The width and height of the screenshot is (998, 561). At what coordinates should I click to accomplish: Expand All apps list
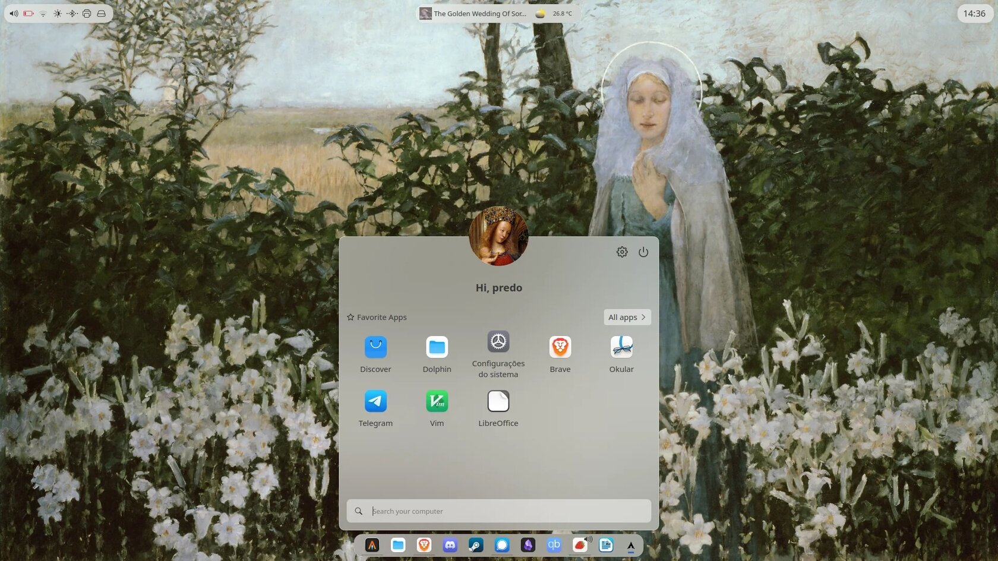click(627, 317)
